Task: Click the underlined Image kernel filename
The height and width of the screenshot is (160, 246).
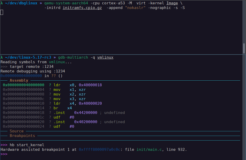Action: [x=172, y=3]
